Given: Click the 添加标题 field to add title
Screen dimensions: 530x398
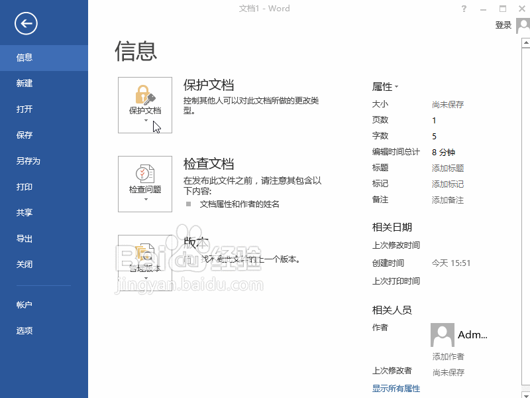Looking at the screenshot, I should tap(448, 168).
